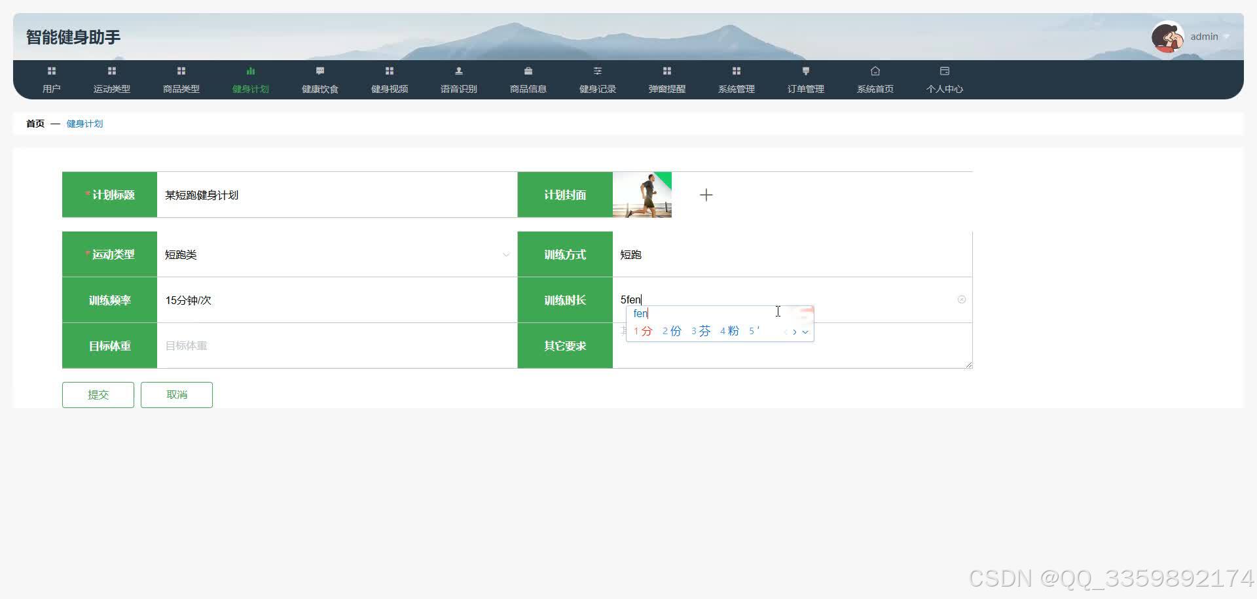Open the 运动类型 select dropdown showing 短跑类
This screenshot has width=1257, height=599.
click(x=337, y=254)
